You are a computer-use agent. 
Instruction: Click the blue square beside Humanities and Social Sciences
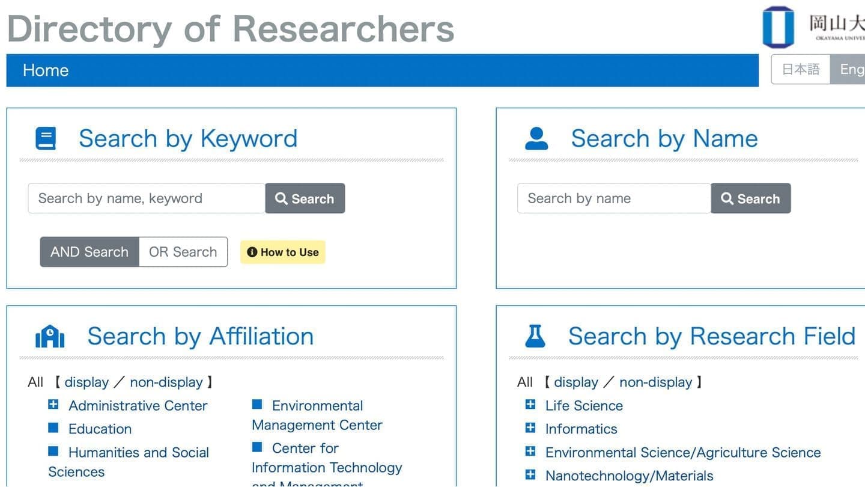coord(53,452)
